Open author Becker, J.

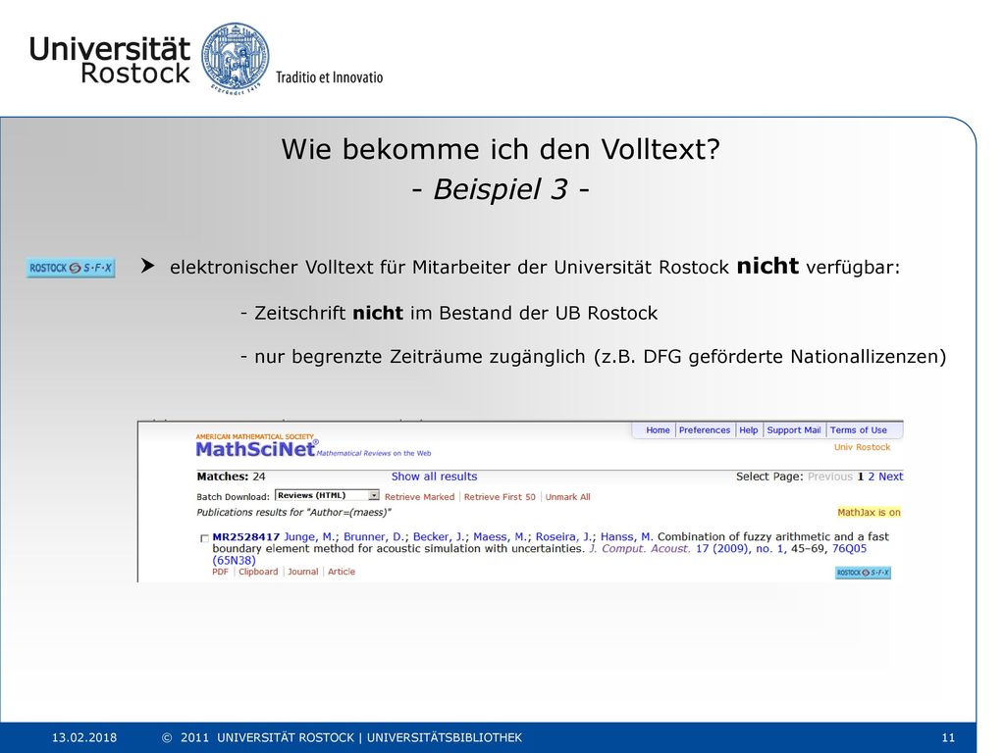point(439,537)
